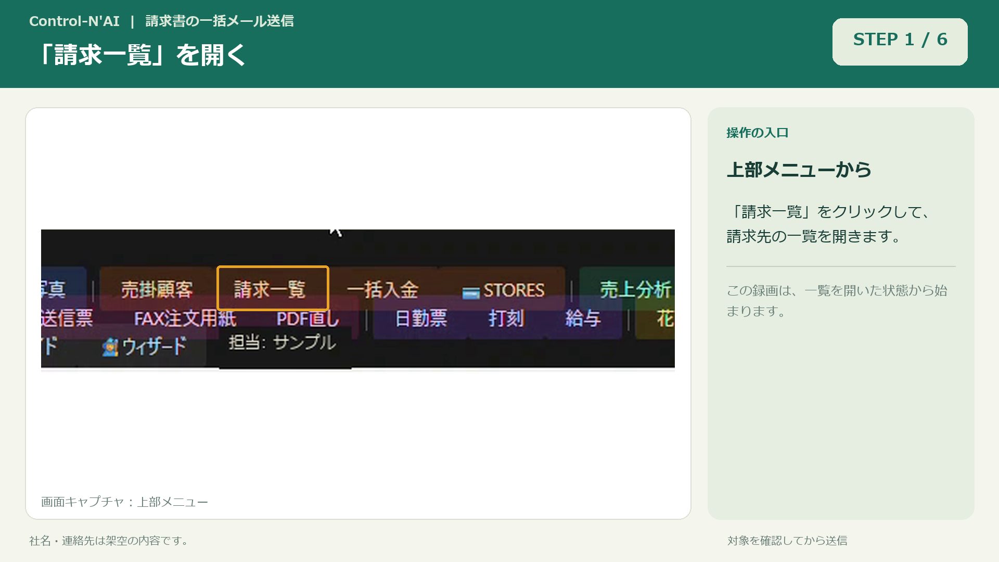Click the 請求書の一括メール送信 header text
Screen dimensions: 999x562
[220, 21]
